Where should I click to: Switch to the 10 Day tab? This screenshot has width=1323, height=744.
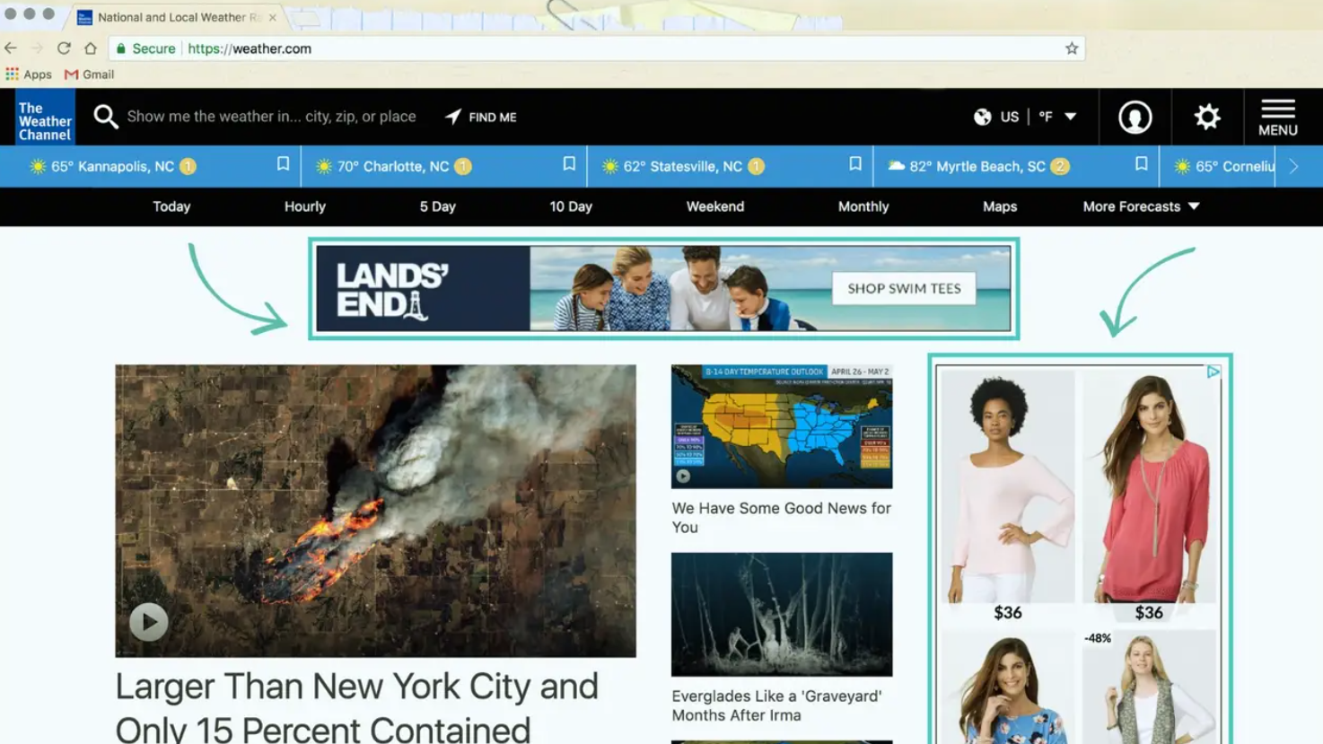pyautogui.click(x=570, y=206)
